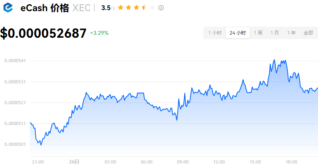
Task: Switch to the 1月 range
Action: coord(275,33)
